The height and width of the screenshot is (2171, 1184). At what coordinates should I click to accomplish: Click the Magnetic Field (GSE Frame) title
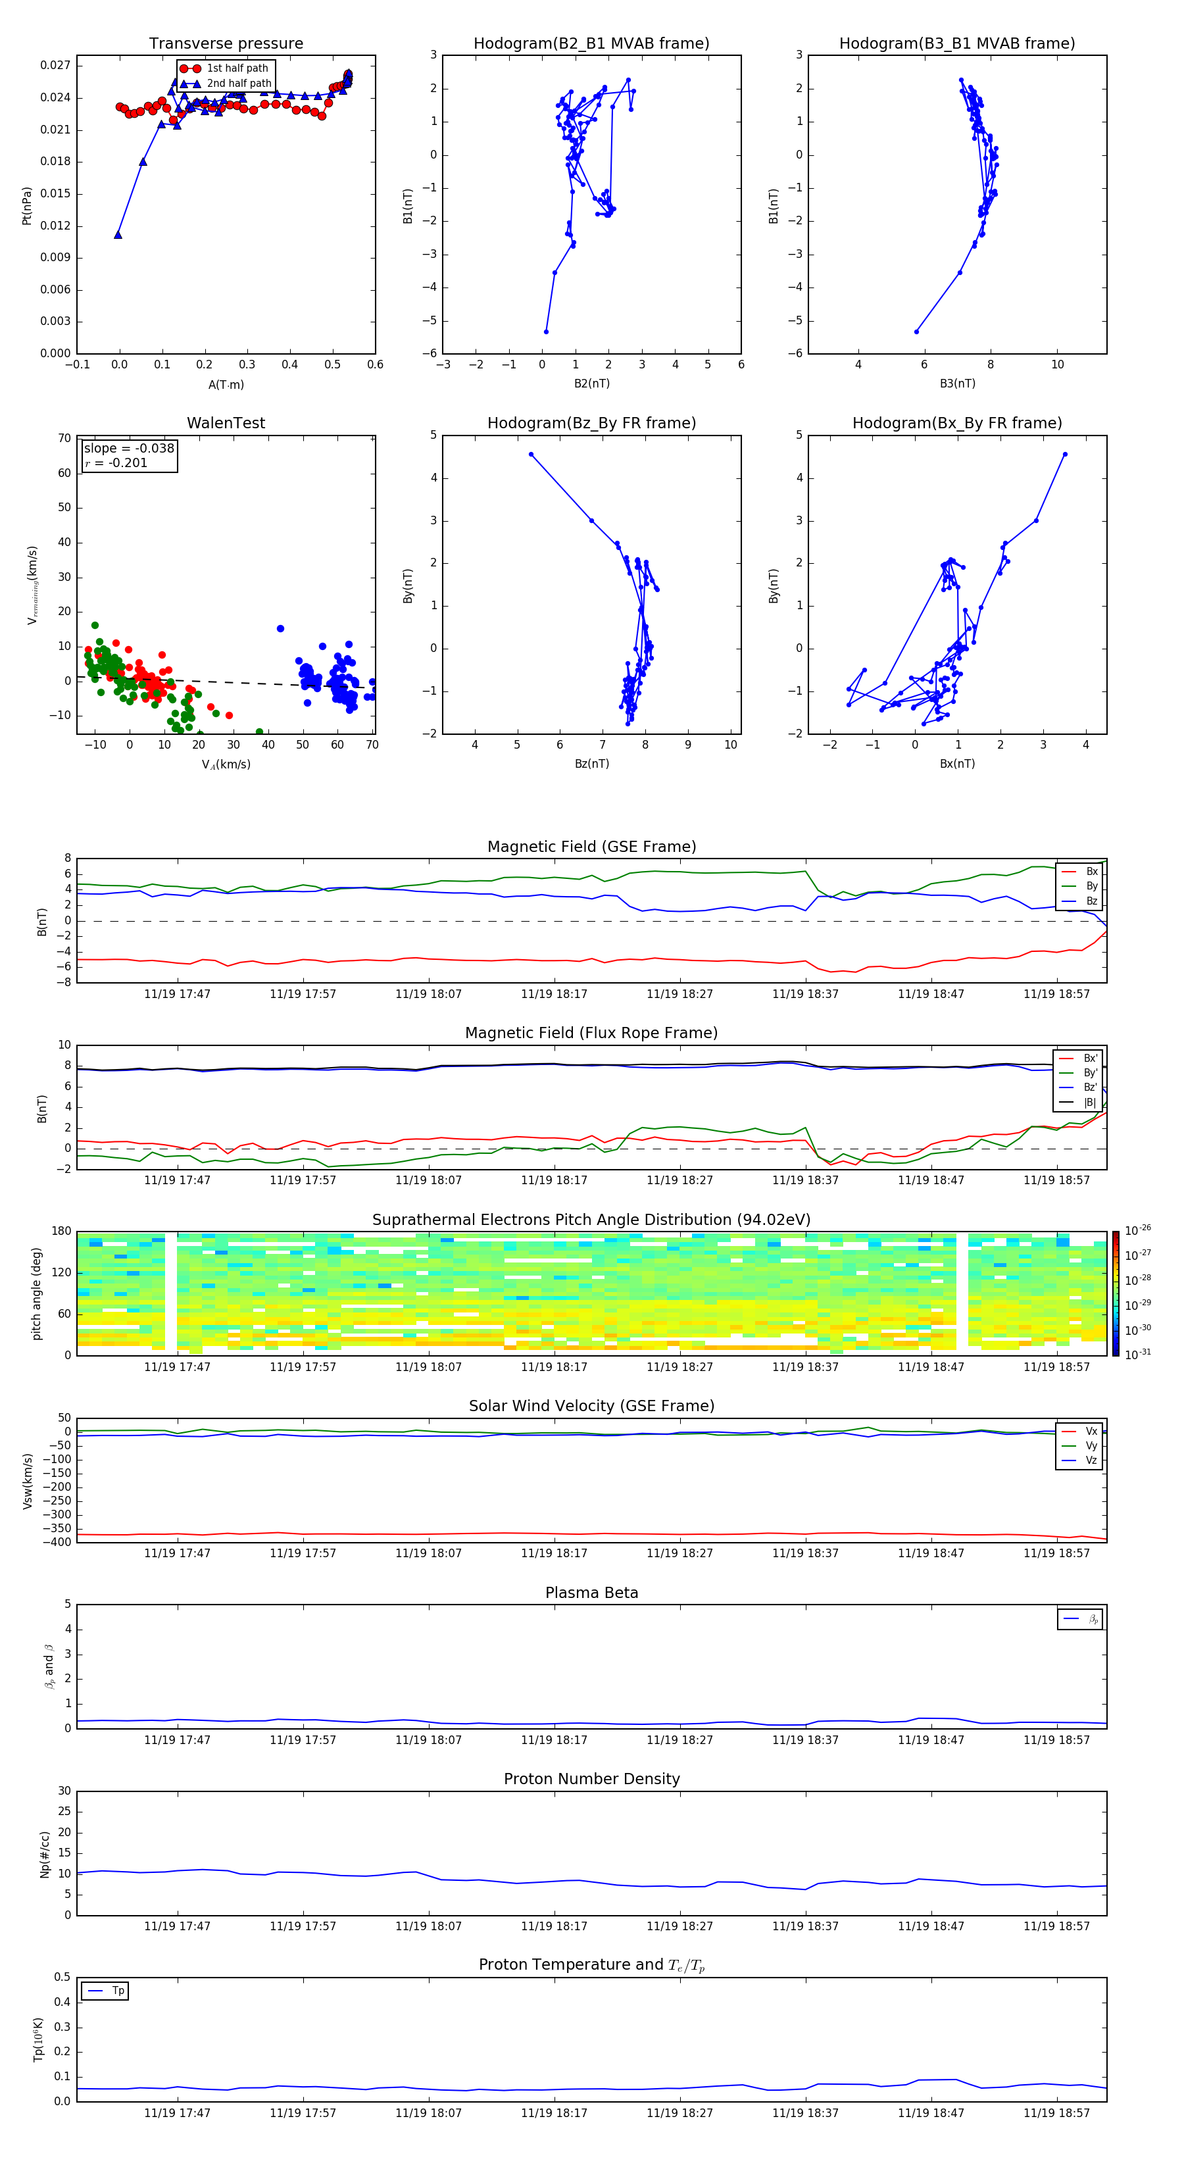pos(591,846)
